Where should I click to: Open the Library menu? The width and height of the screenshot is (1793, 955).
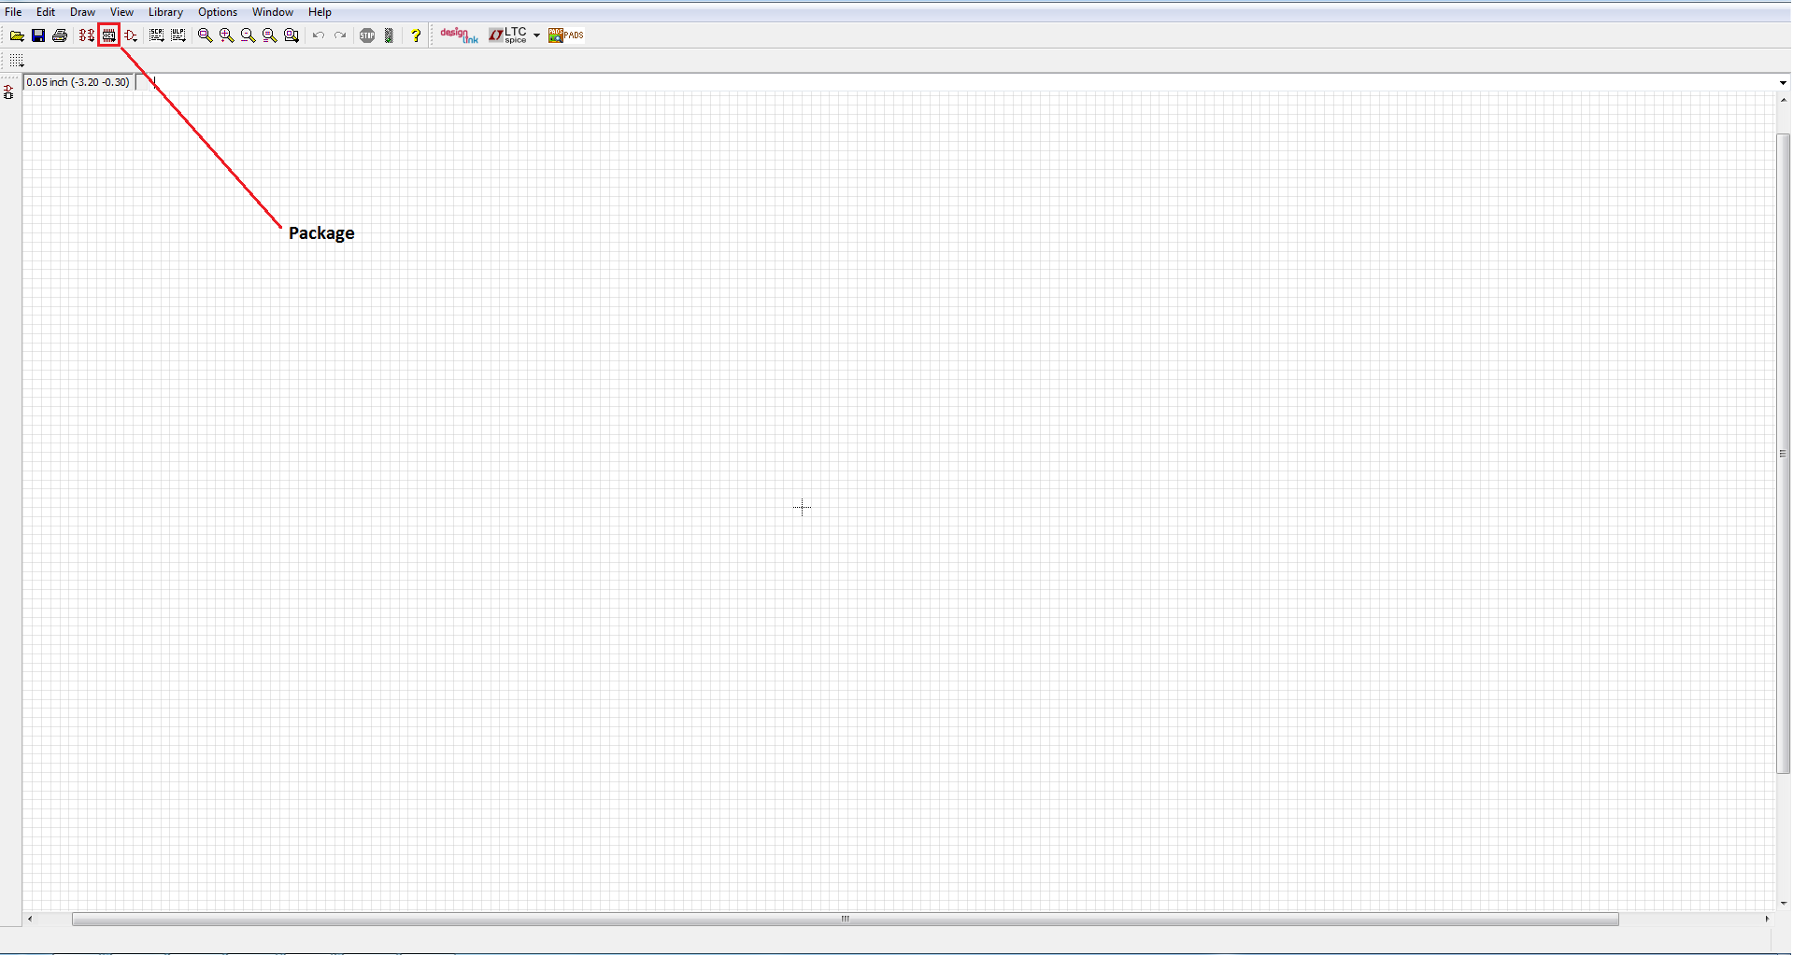point(164,11)
